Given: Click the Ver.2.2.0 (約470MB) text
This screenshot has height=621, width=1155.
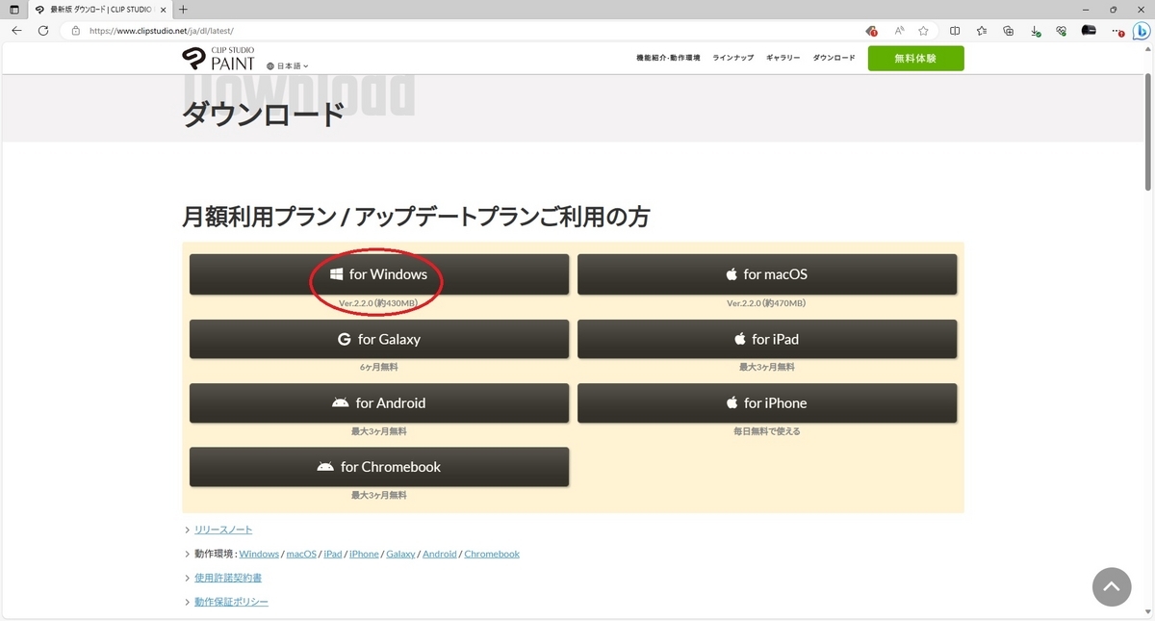Looking at the screenshot, I should tap(766, 303).
